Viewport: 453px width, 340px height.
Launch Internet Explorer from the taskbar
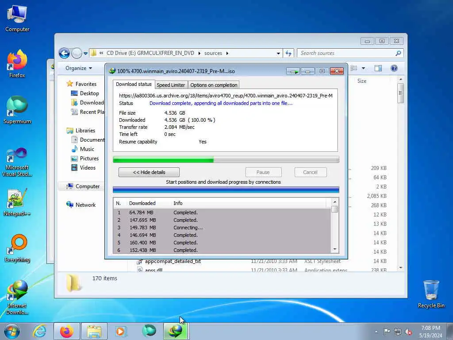click(x=39, y=331)
